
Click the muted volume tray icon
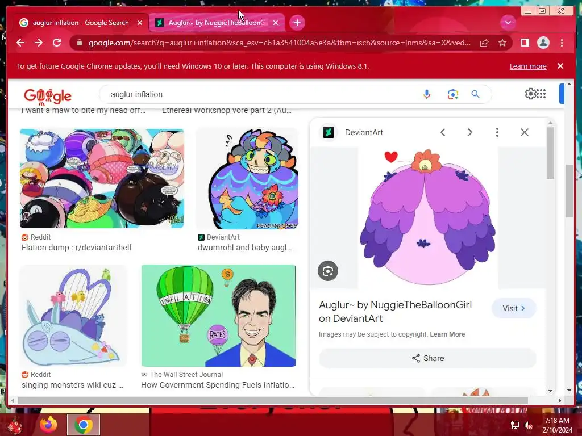(x=529, y=425)
